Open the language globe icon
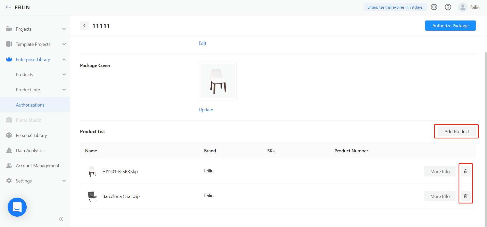Image resolution: width=487 pixels, height=227 pixels. (x=434, y=7)
